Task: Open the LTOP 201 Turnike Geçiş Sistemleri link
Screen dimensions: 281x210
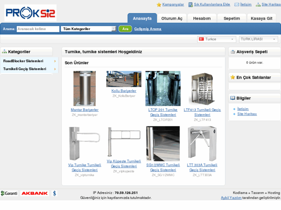Action: [x=163, y=113]
